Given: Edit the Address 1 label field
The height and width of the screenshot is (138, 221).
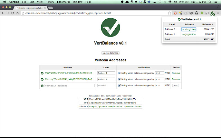Looking at the screenshot, I should 106,73.
